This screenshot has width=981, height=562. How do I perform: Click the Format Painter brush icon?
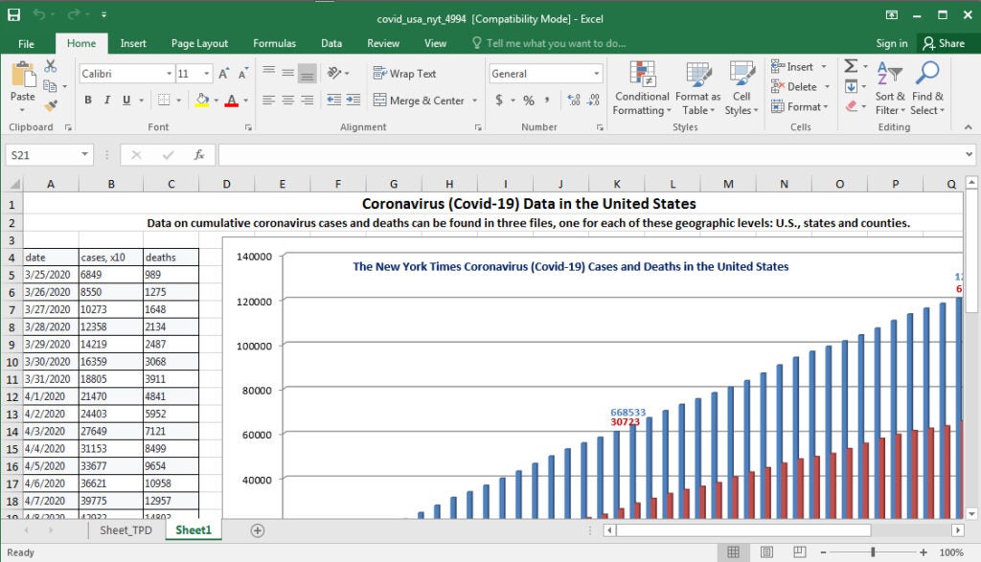click(x=50, y=106)
